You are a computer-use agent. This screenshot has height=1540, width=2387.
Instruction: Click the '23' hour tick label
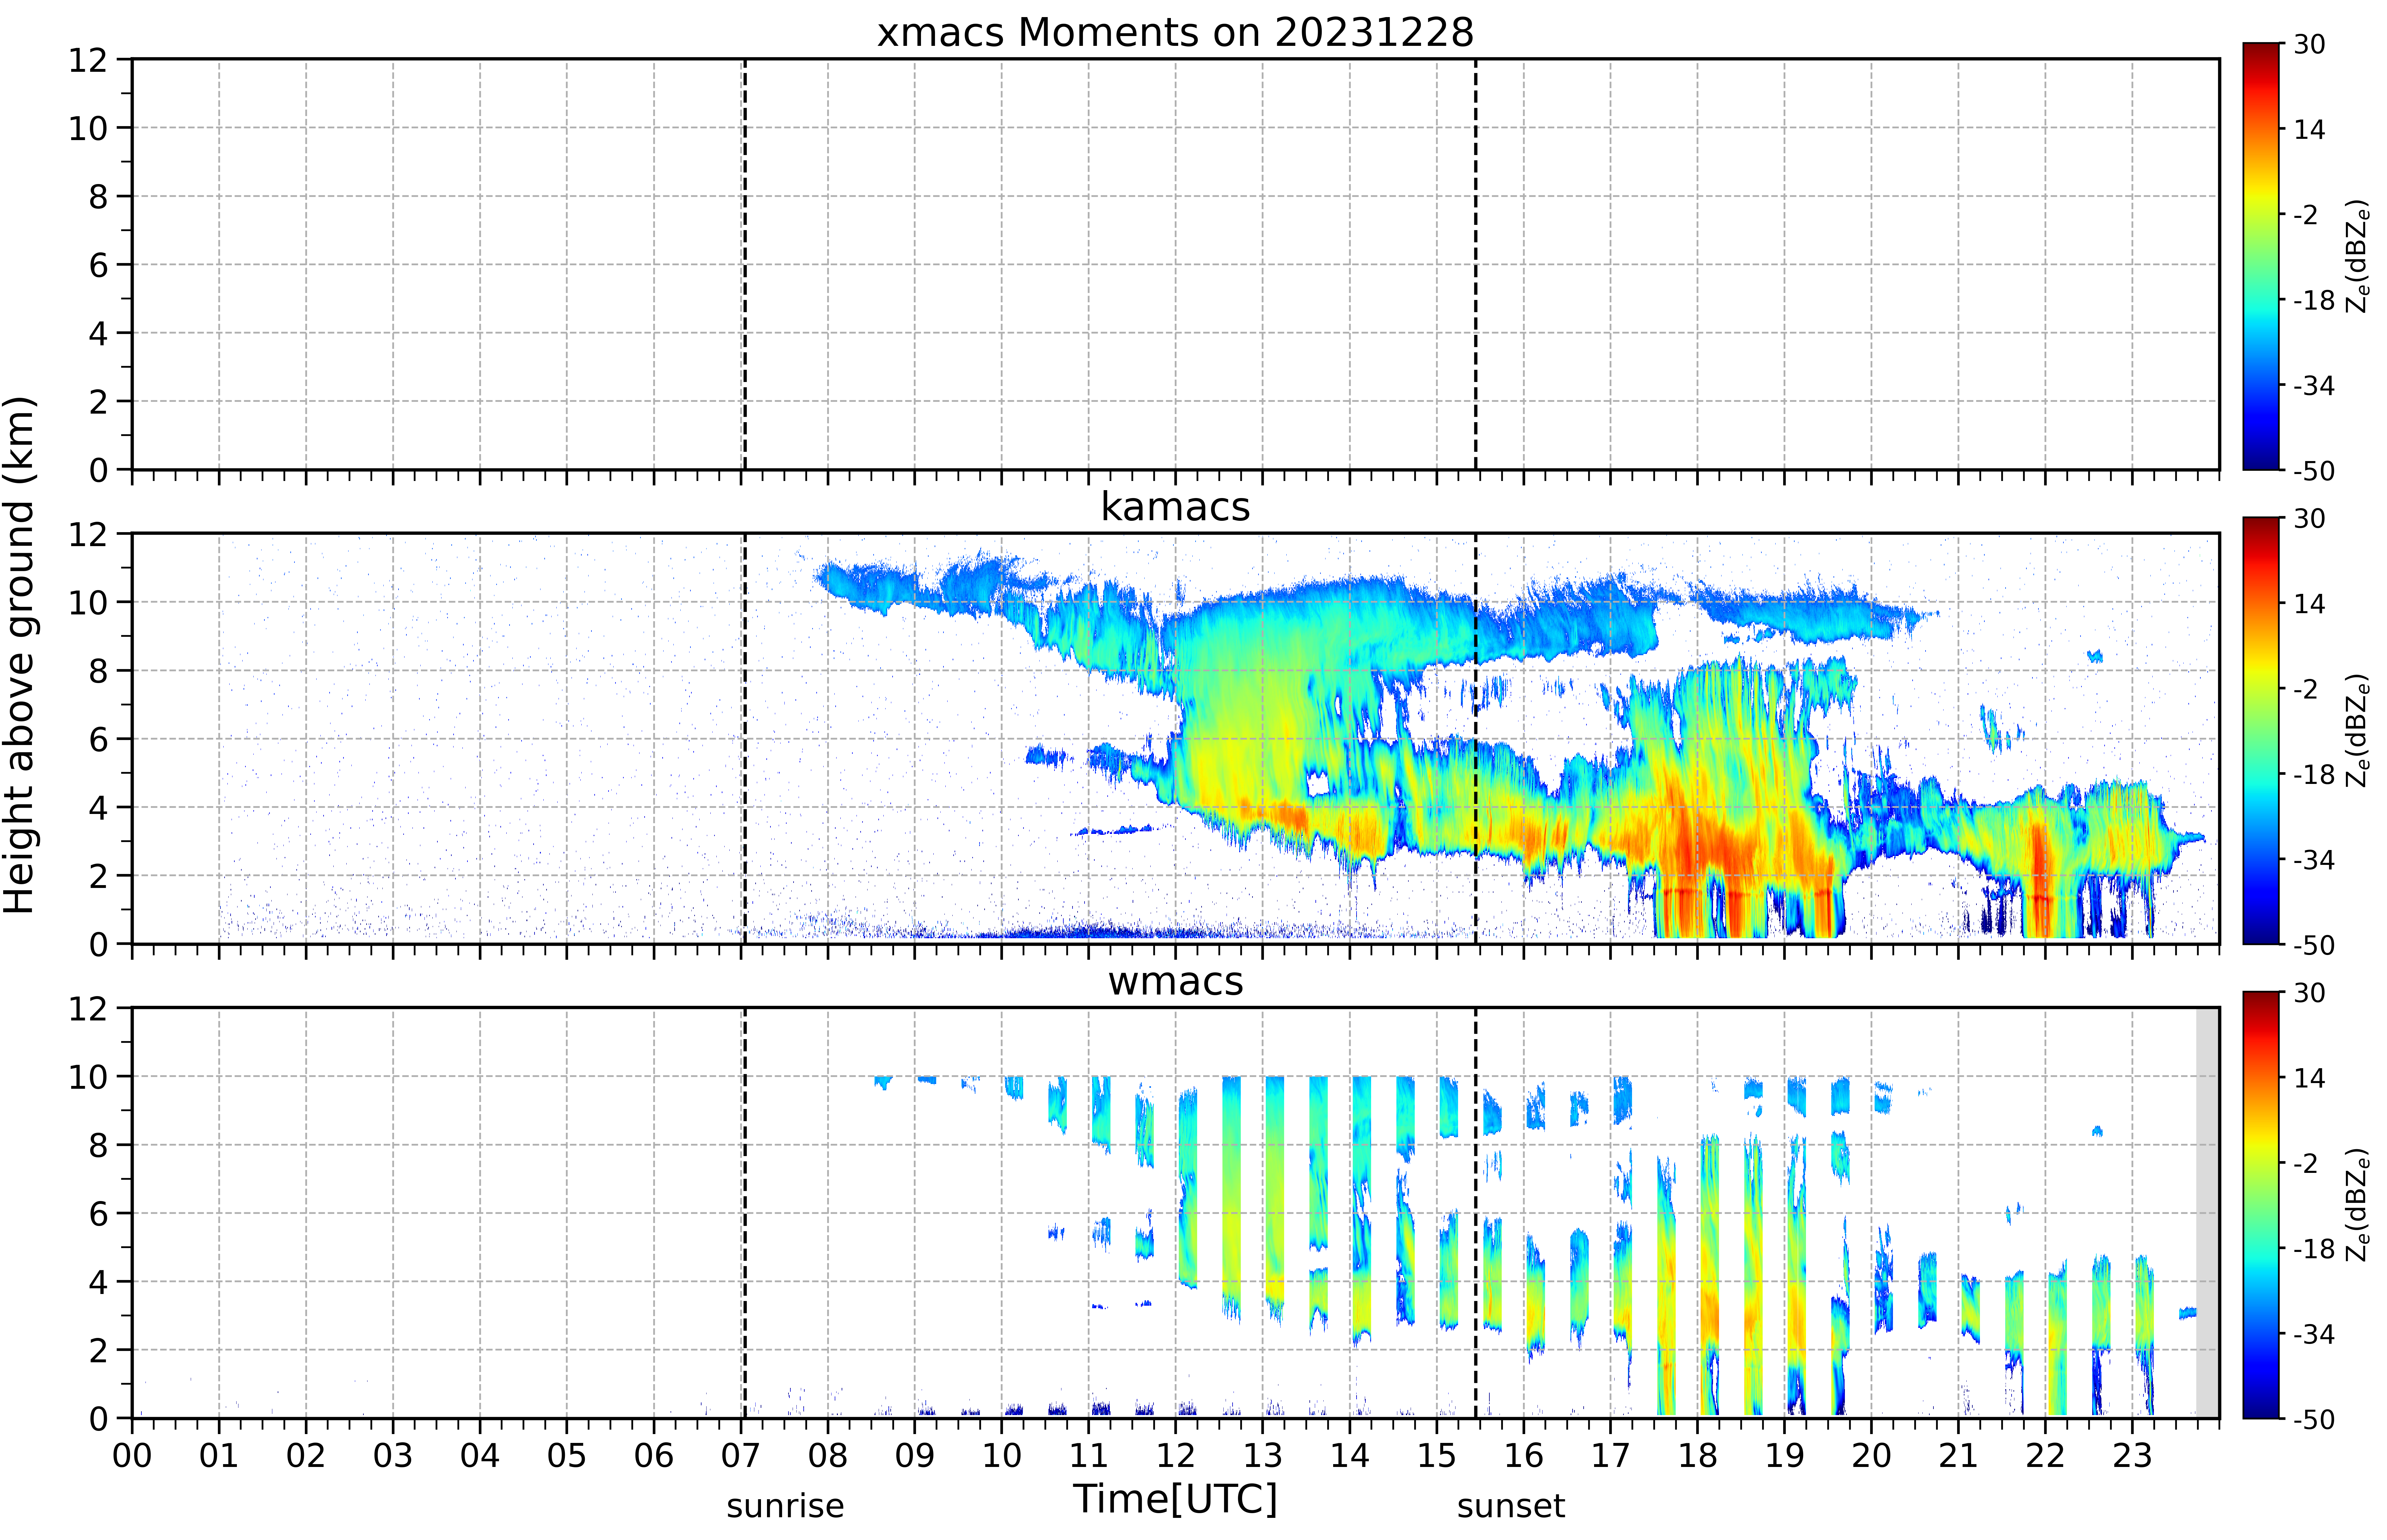[x=2132, y=1456]
